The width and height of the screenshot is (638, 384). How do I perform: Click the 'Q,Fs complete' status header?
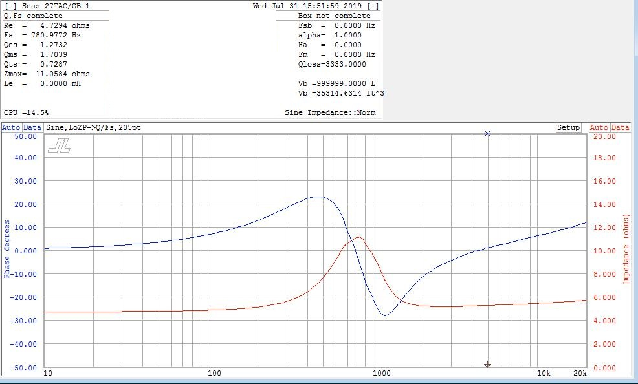click(34, 16)
